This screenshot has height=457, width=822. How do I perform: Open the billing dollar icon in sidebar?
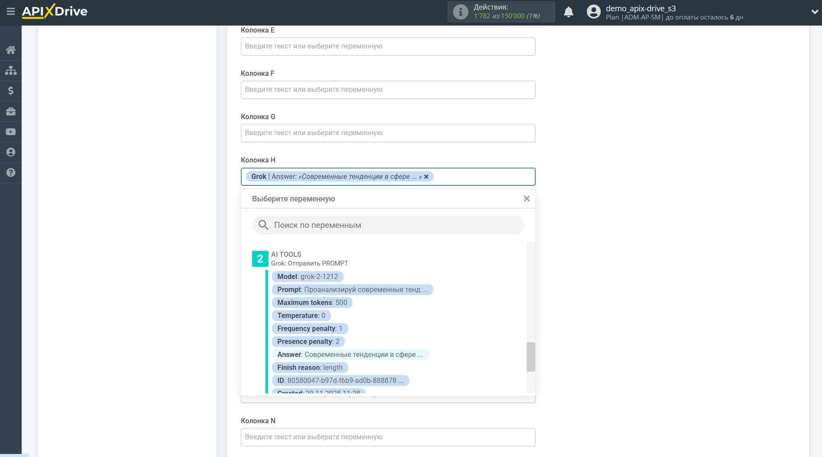[11, 91]
